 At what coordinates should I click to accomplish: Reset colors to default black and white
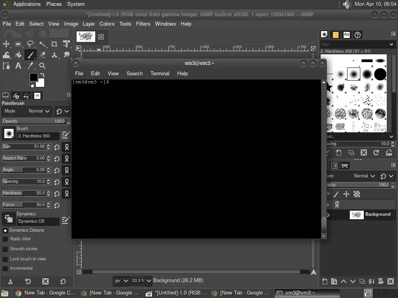[31, 85]
